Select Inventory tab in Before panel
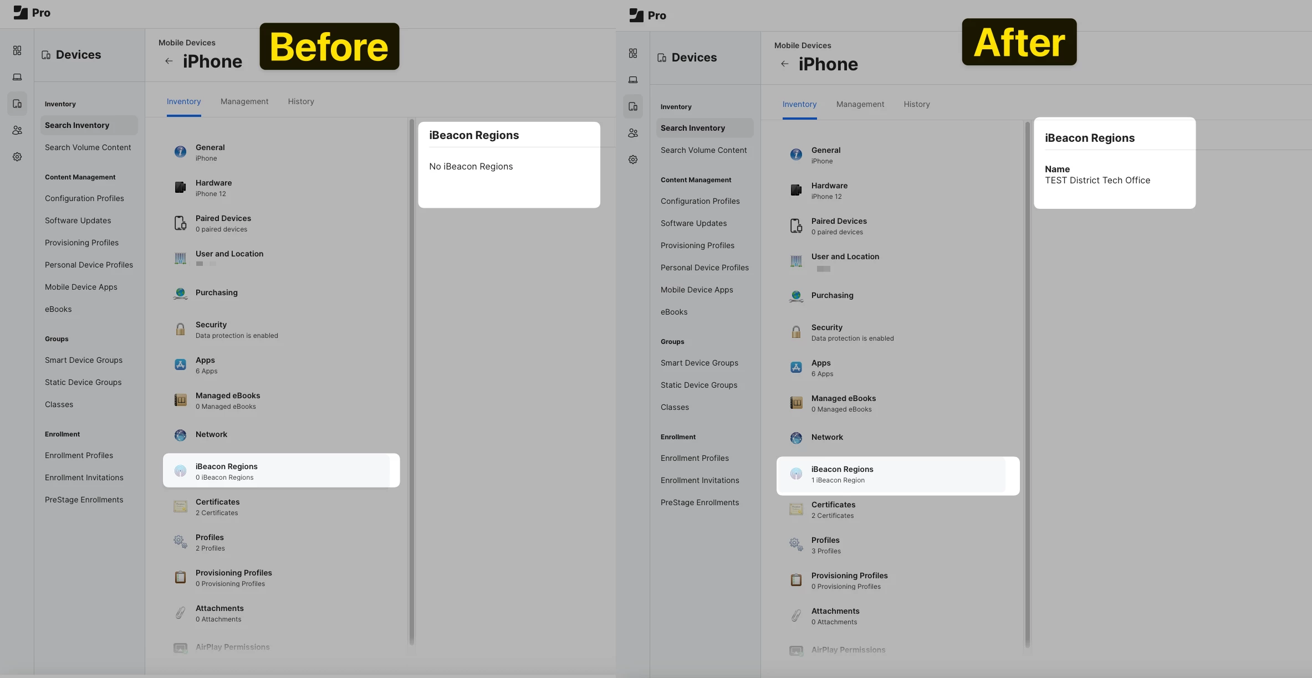The width and height of the screenshot is (1312, 678). 183,101
